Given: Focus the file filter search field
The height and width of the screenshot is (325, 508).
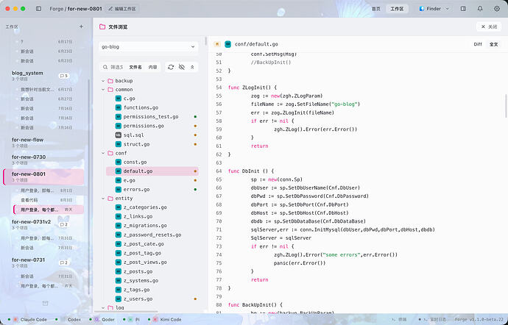Looking at the screenshot, I should click(113, 67).
